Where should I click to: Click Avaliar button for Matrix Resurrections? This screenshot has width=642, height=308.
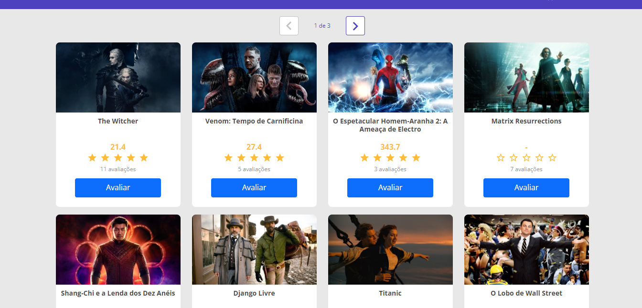(526, 188)
